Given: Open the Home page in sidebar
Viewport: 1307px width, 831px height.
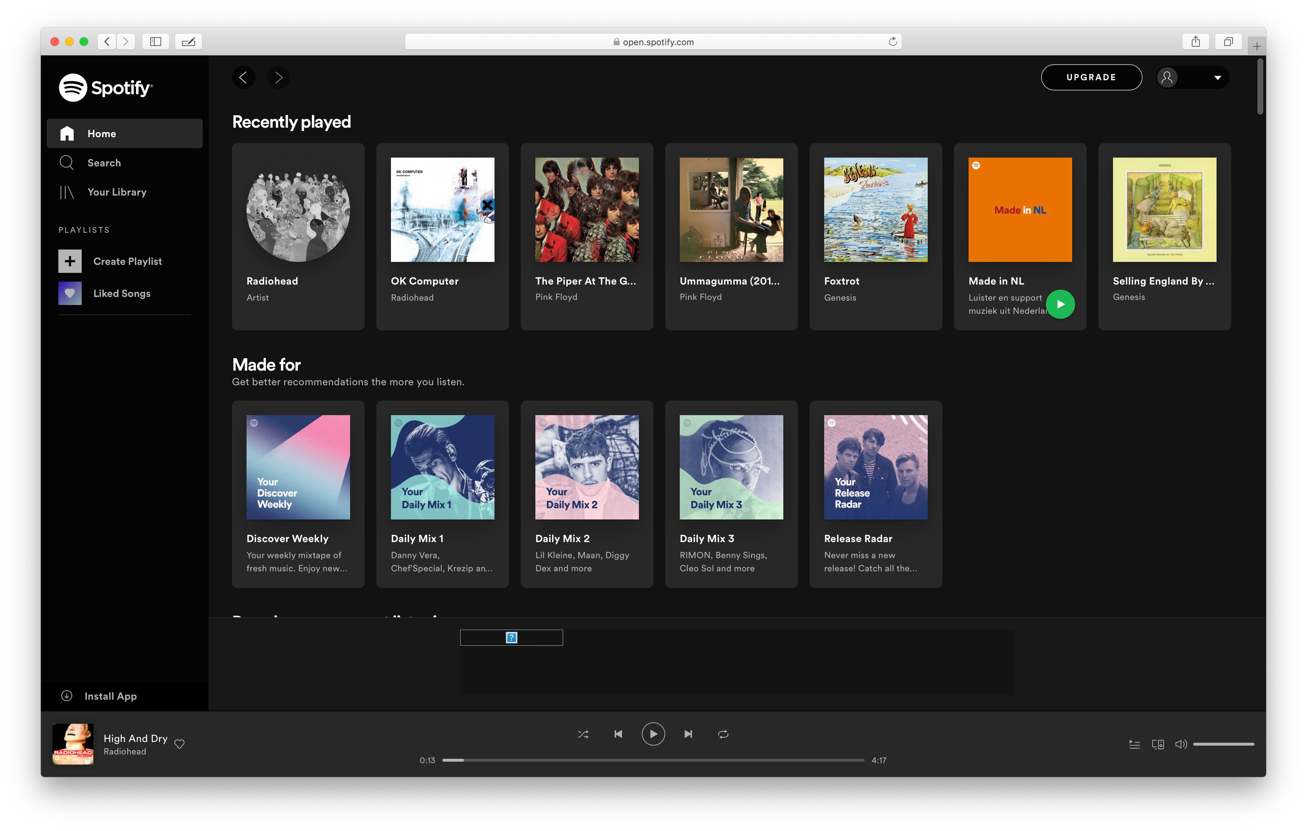Looking at the screenshot, I should (124, 134).
